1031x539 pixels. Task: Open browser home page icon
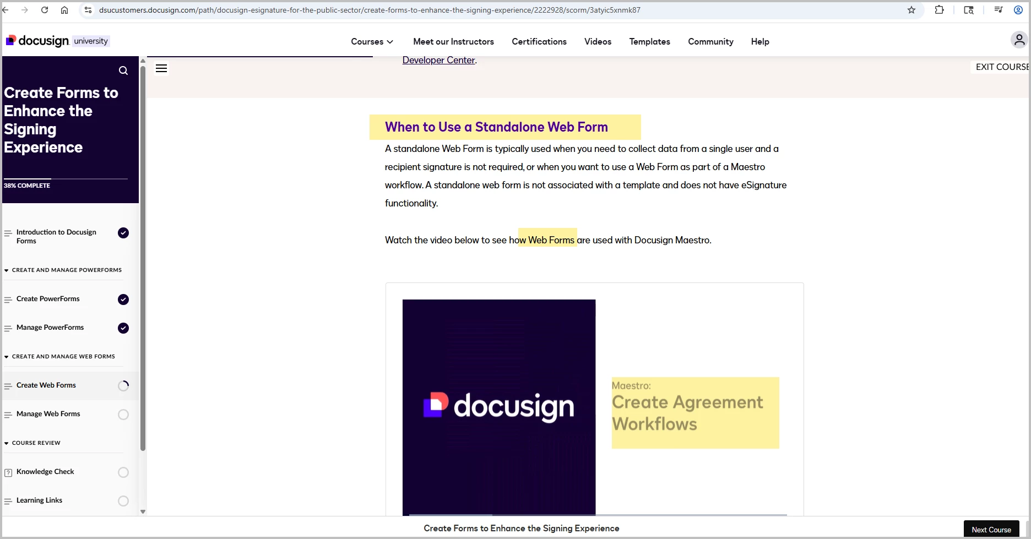(x=64, y=10)
